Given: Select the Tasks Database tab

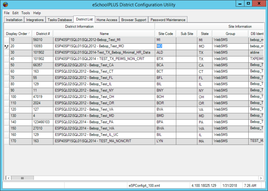Looking at the screenshot, I should pyautogui.click(x=59, y=20).
